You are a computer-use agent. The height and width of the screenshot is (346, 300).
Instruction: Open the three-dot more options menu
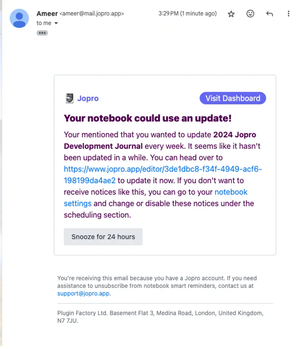coord(289,14)
